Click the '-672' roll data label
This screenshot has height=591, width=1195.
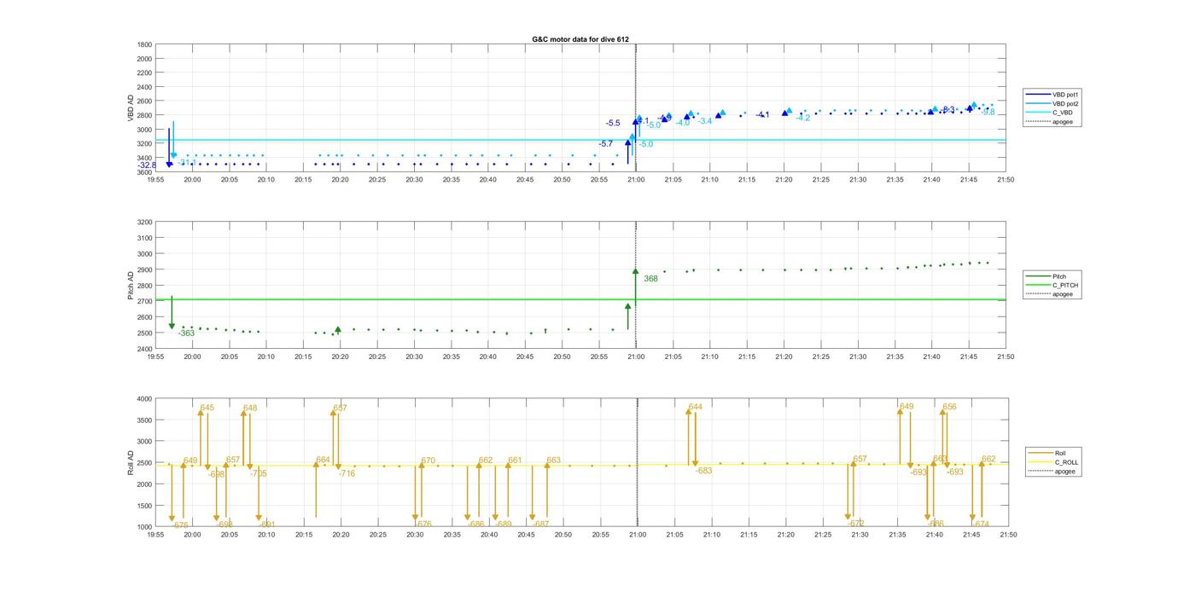856,524
